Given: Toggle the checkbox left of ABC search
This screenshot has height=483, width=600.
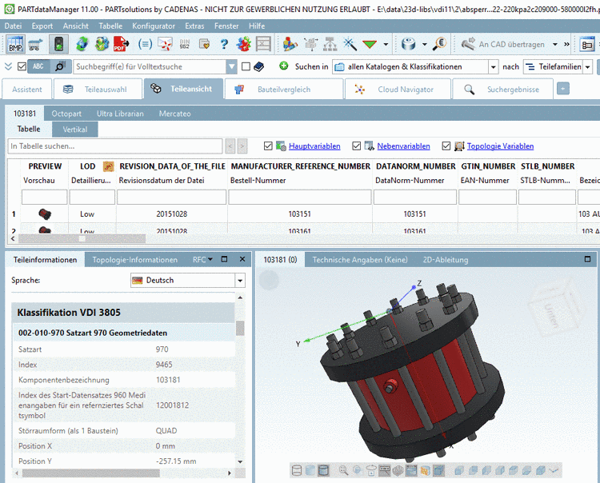Looking at the screenshot, I should tap(22, 66).
